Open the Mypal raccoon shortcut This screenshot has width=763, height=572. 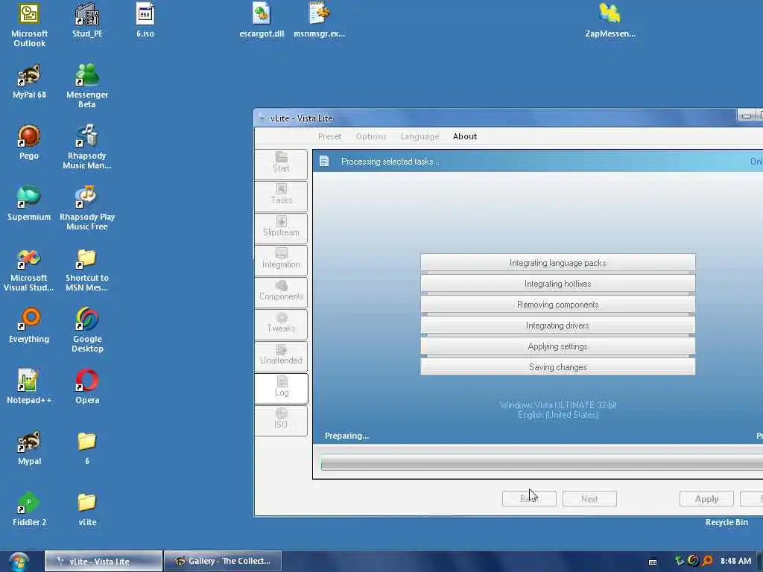pos(29,448)
